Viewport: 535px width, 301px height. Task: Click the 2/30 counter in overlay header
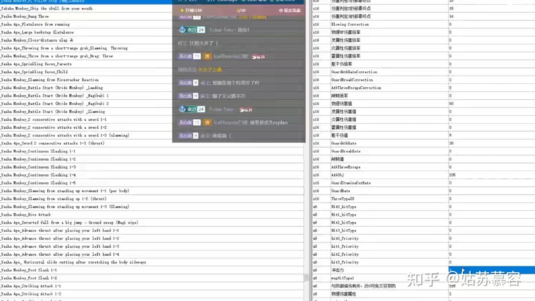coord(241,11)
